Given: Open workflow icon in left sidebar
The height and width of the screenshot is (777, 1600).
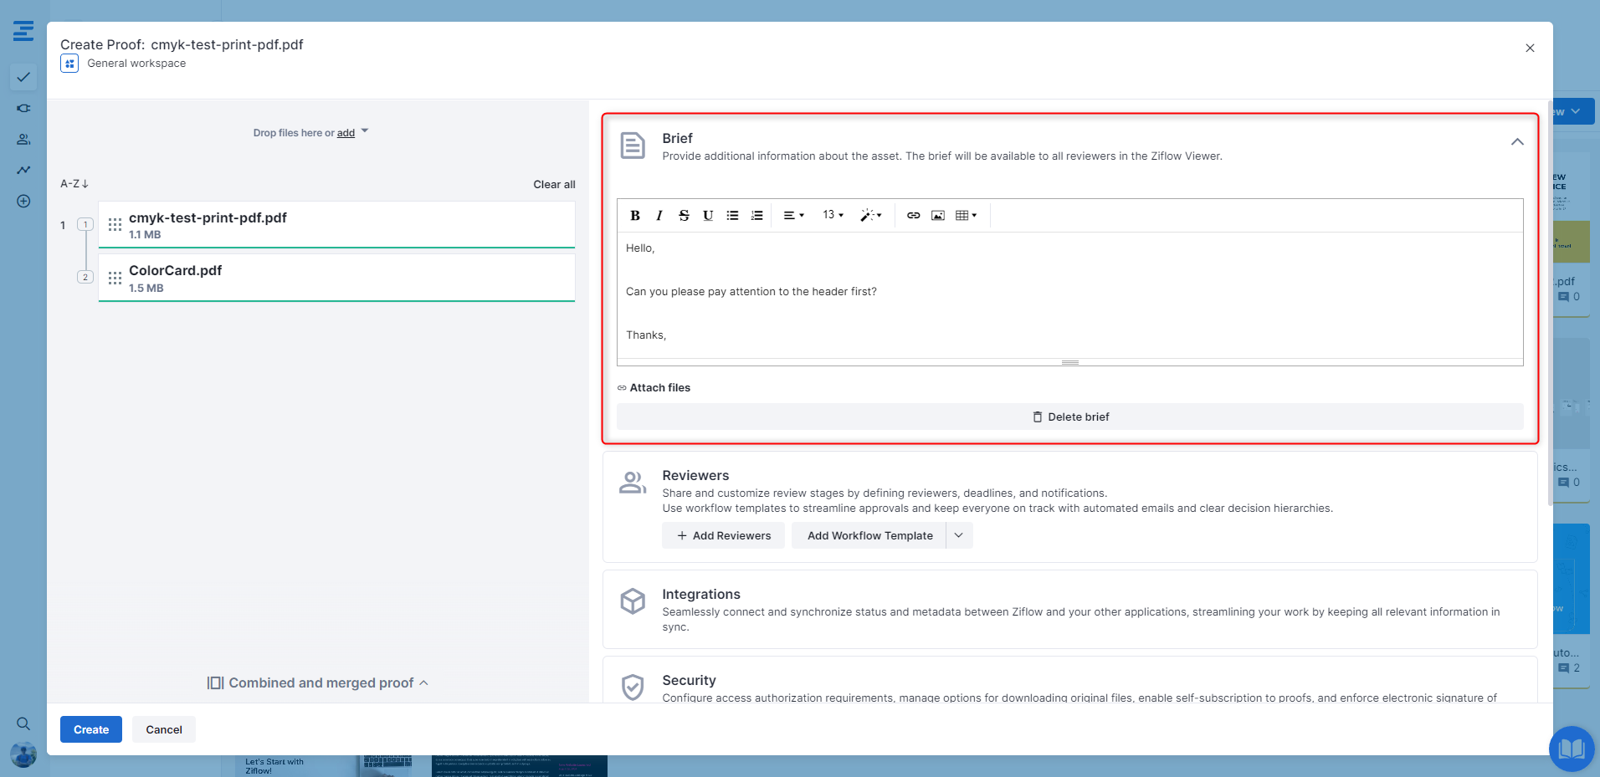Looking at the screenshot, I should point(23,108).
